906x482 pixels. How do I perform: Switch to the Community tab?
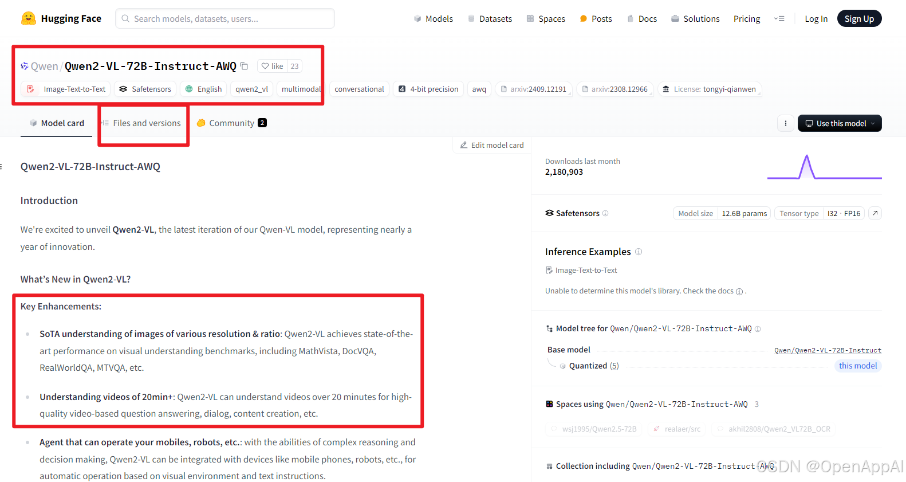click(x=231, y=123)
